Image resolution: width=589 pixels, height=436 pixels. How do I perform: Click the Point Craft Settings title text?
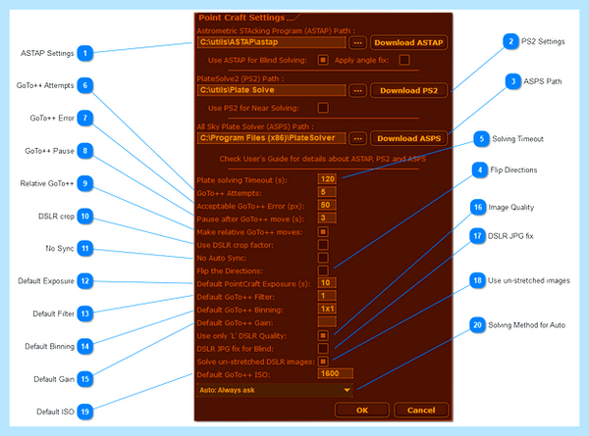click(x=241, y=18)
